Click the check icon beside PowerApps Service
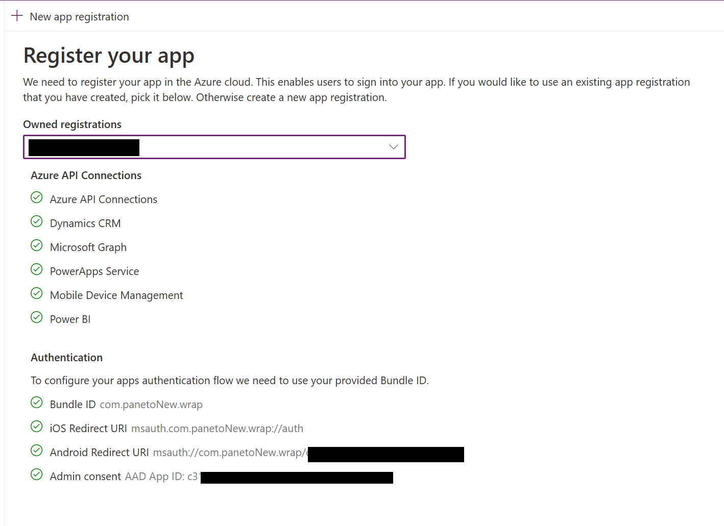This screenshot has width=724, height=526. click(x=37, y=269)
